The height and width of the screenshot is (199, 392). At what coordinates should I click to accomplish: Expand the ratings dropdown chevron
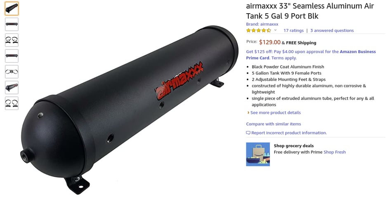pos(275,30)
